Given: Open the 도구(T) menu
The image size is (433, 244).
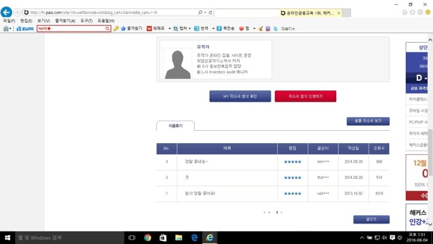Looking at the screenshot, I should coord(87,20).
